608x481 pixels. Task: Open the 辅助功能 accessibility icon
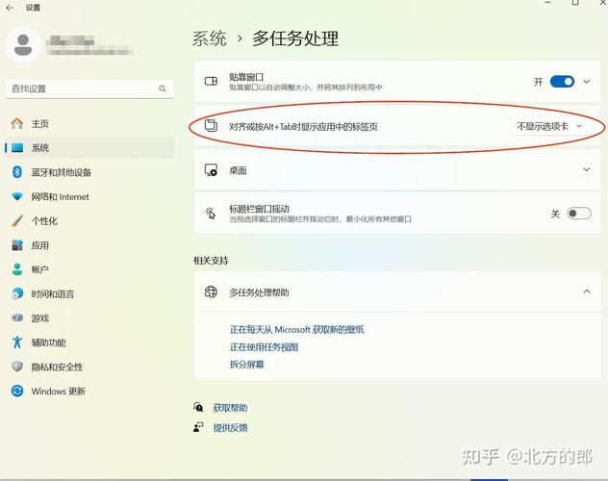point(17,342)
